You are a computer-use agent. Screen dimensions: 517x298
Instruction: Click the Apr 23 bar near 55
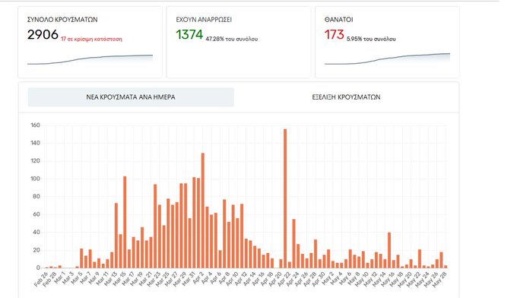click(x=293, y=243)
